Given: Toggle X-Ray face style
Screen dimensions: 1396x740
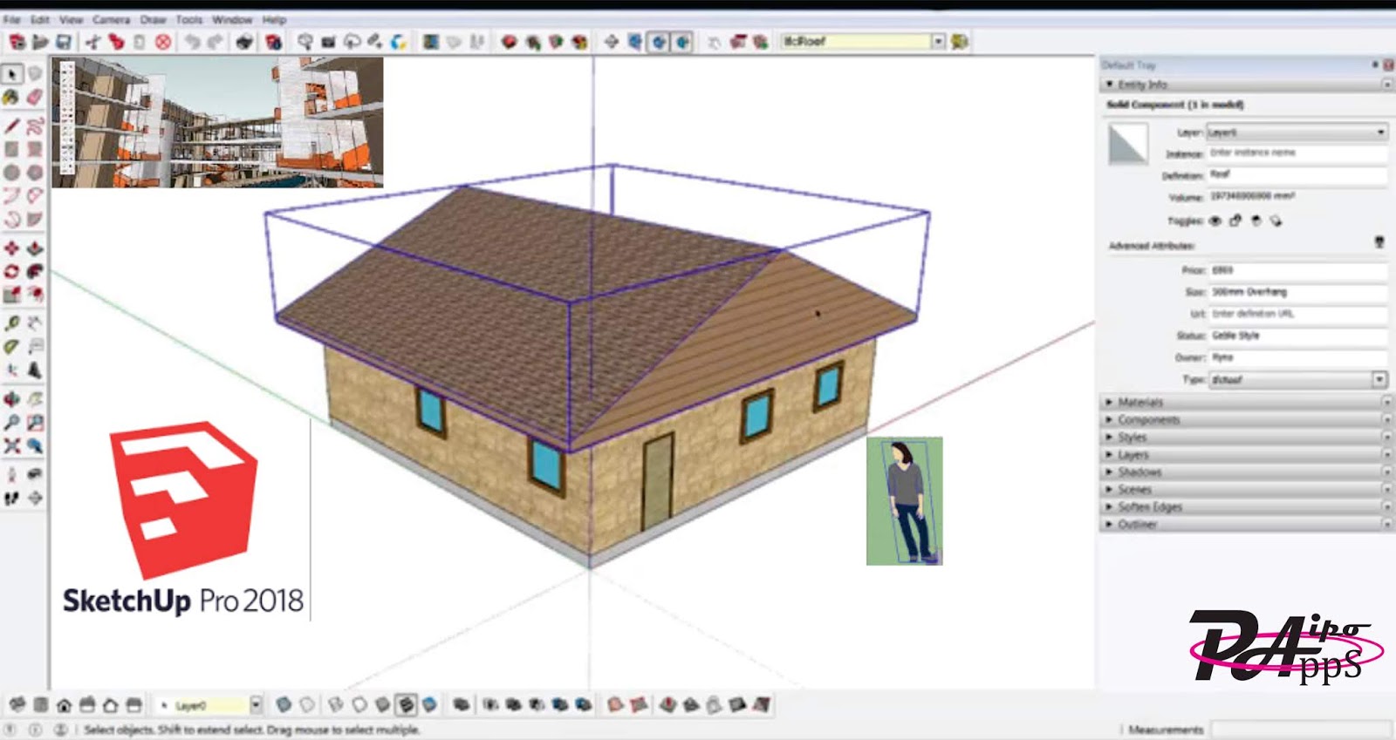Looking at the screenshot, I should [x=284, y=705].
